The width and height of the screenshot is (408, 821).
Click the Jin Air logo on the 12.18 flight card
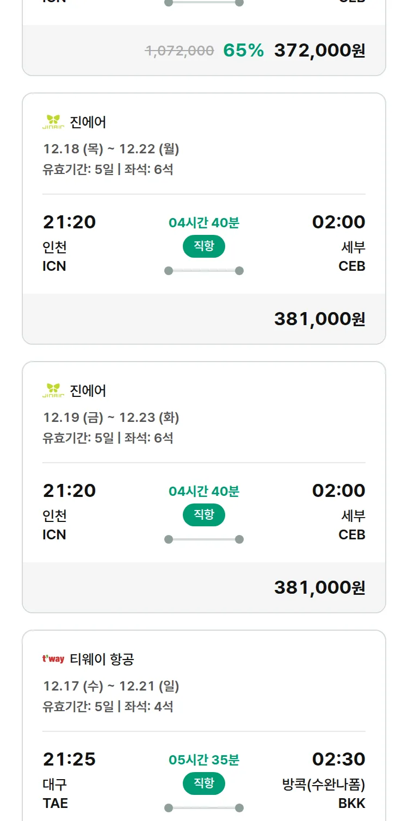tap(53, 122)
